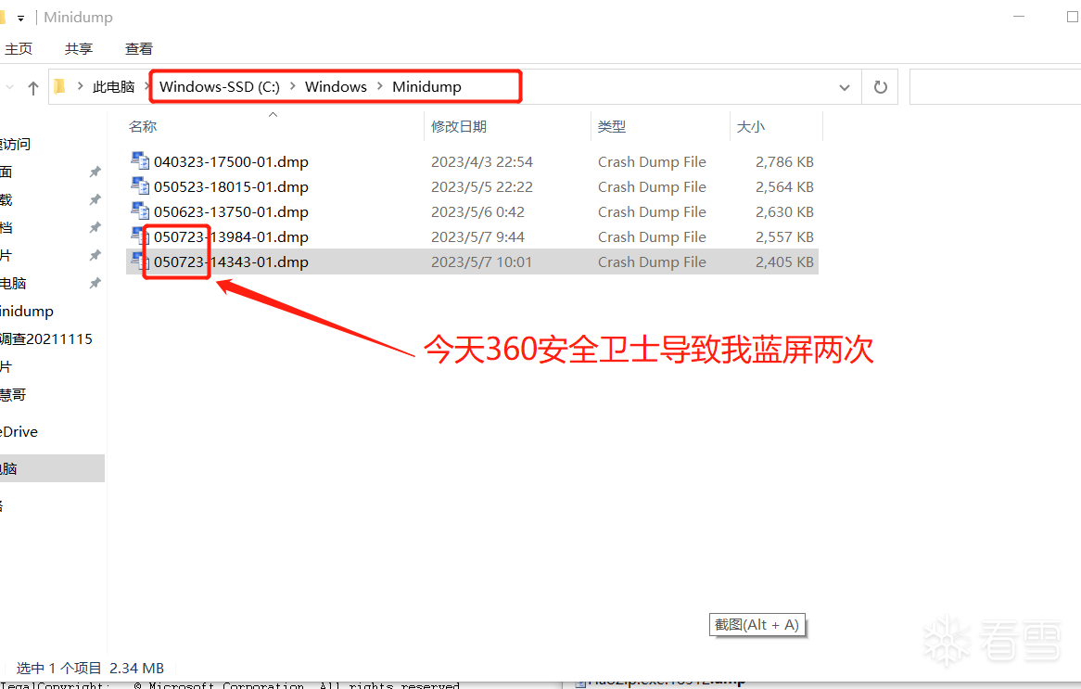Image resolution: width=1081 pixels, height=689 pixels.
Task: Click date 2023/5/6 0:42
Action: click(x=477, y=211)
